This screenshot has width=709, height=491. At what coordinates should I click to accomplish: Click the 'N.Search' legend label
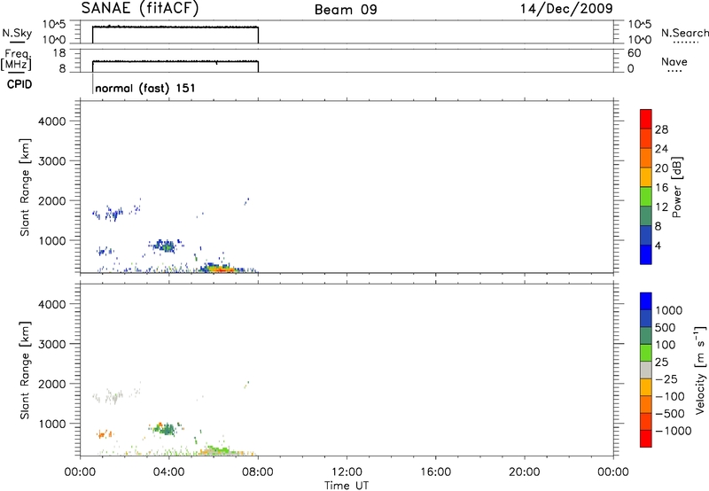[684, 33]
